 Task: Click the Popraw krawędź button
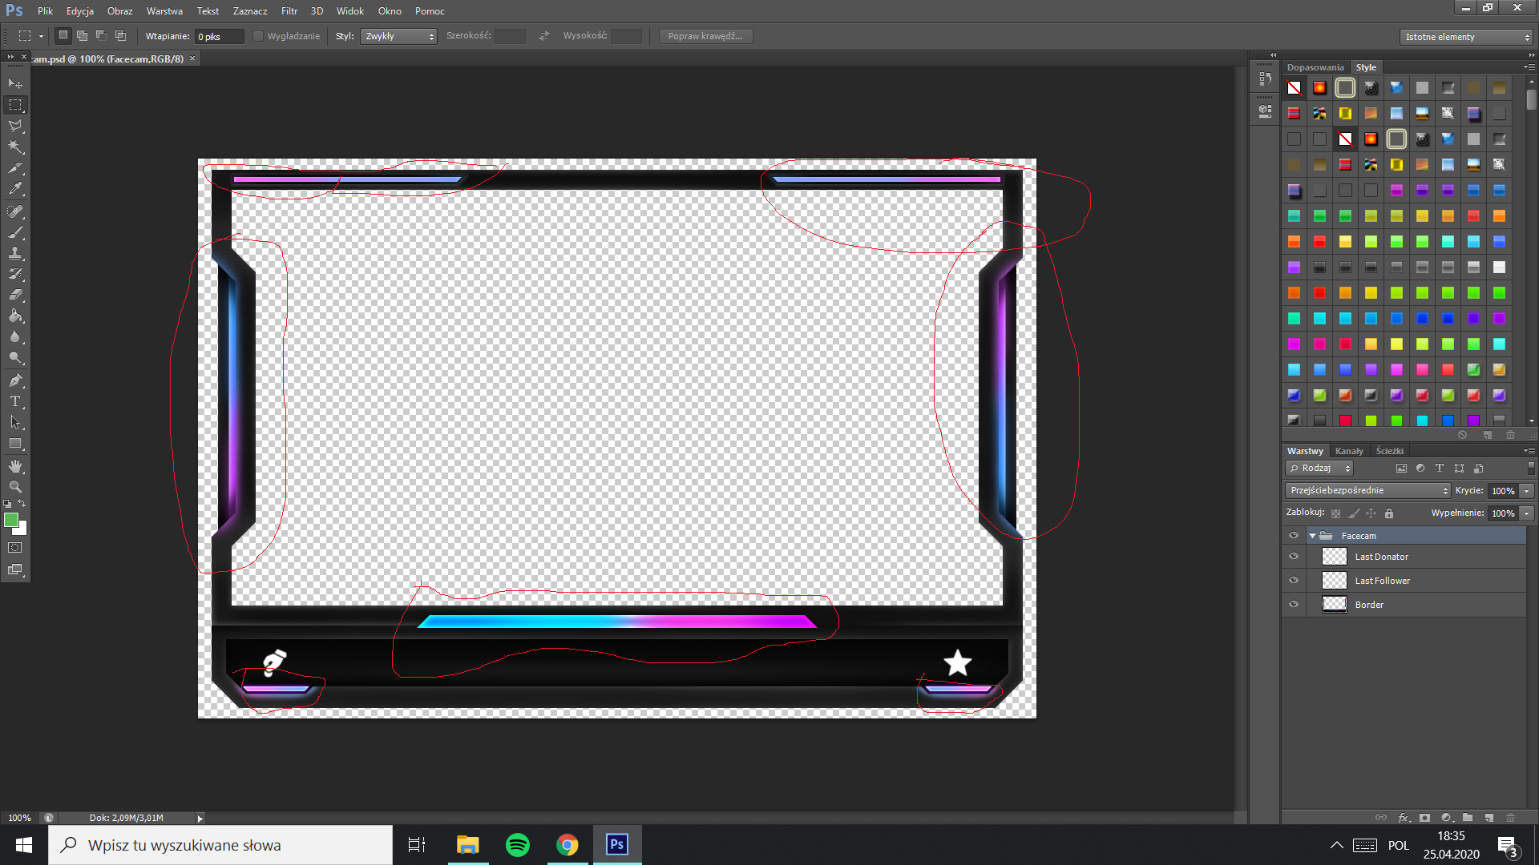tap(705, 36)
